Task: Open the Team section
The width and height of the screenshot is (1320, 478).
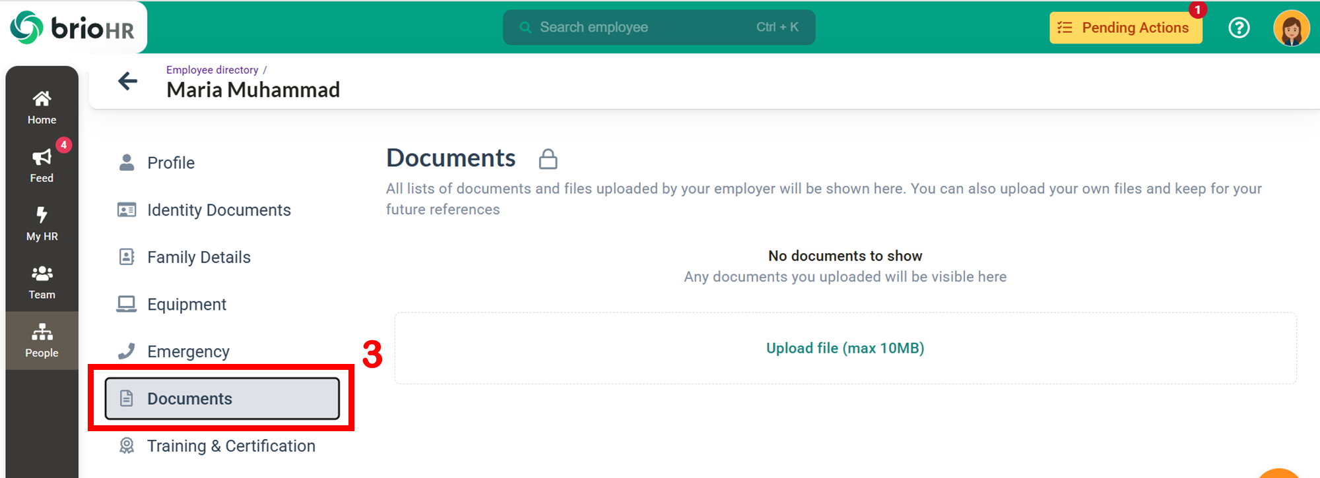Action: [42, 282]
